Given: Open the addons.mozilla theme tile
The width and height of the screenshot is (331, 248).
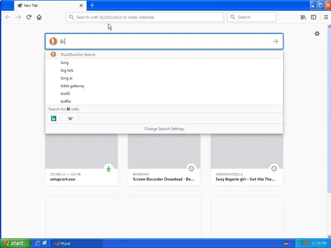Looking at the screenshot, I should pyautogui.click(x=247, y=160).
